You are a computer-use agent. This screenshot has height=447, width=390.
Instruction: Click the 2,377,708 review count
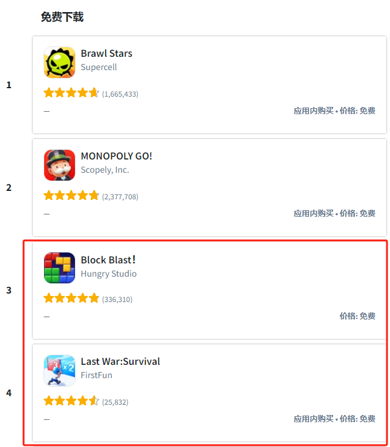(120, 197)
